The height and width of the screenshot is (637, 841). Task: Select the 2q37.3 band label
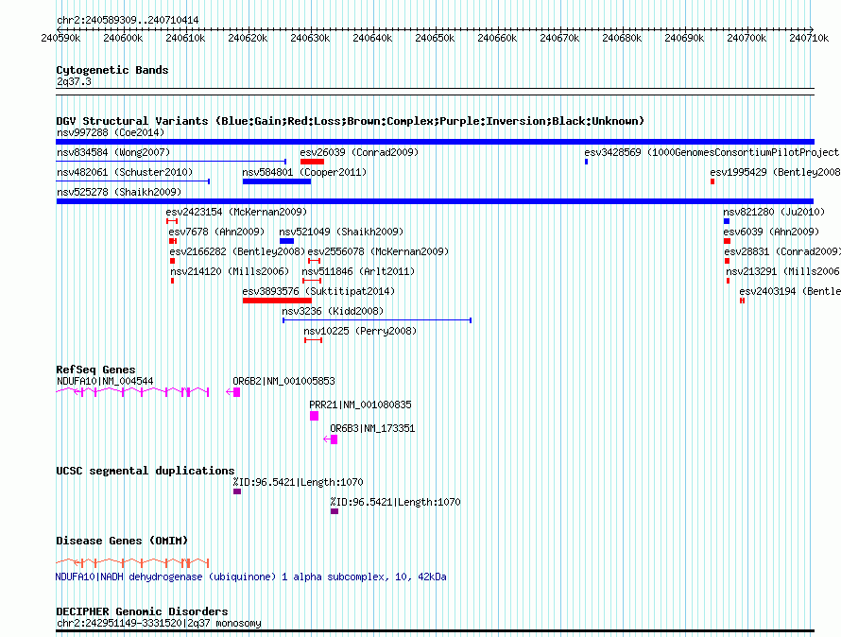[74, 81]
